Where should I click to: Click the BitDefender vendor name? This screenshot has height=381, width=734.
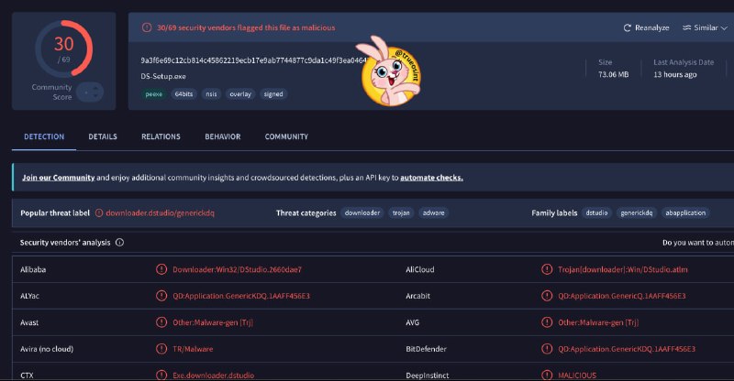[x=426, y=349]
